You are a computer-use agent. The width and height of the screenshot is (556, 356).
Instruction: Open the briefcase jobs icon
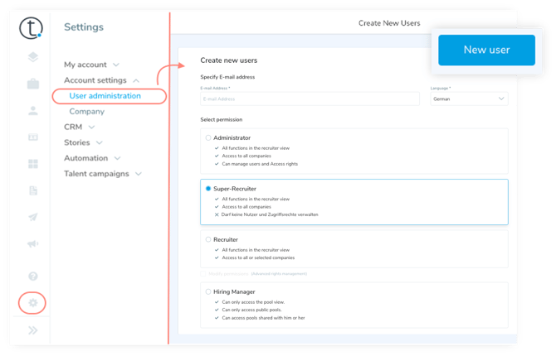click(x=33, y=84)
